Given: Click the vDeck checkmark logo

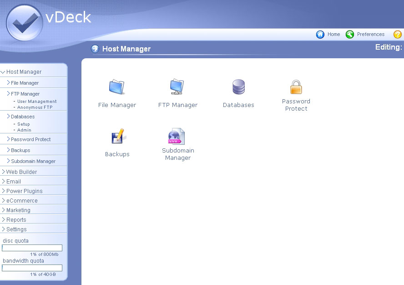Looking at the screenshot, I should click(x=25, y=23).
